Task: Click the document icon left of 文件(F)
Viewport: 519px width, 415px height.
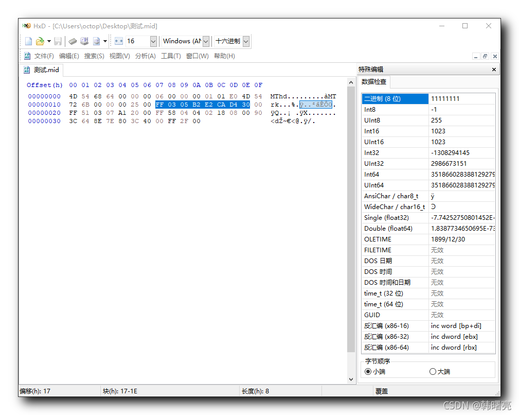Action: coord(27,56)
